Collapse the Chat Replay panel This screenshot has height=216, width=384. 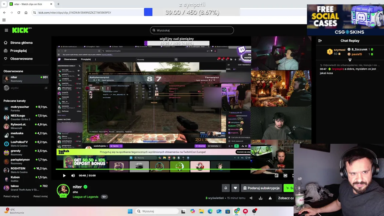[x=320, y=41]
